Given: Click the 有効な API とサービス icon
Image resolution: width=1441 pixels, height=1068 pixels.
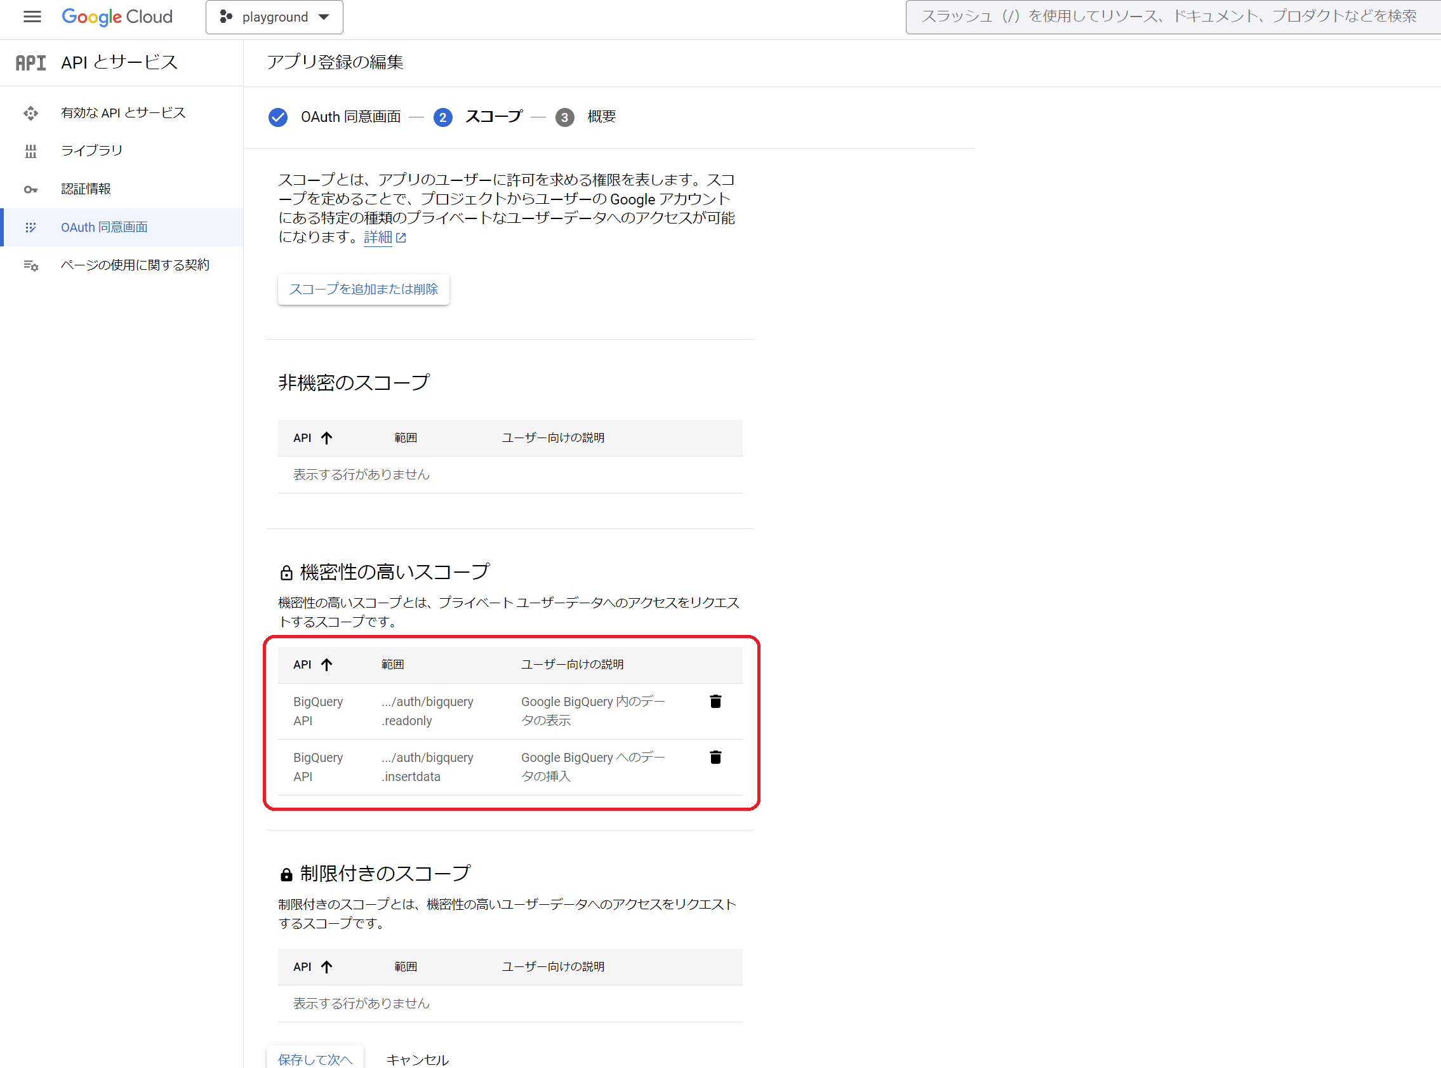Looking at the screenshot, I should [x=30, y=113].
